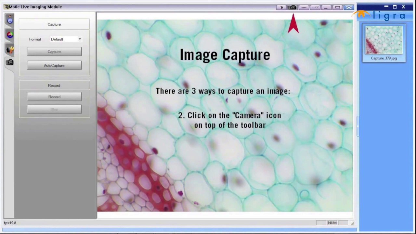
Task: Maximize the ligra gallery window
Action: tap(395, 6)
